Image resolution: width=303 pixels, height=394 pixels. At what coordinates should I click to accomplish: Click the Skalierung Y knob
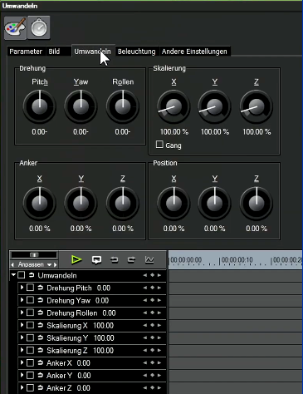point(215,106)
